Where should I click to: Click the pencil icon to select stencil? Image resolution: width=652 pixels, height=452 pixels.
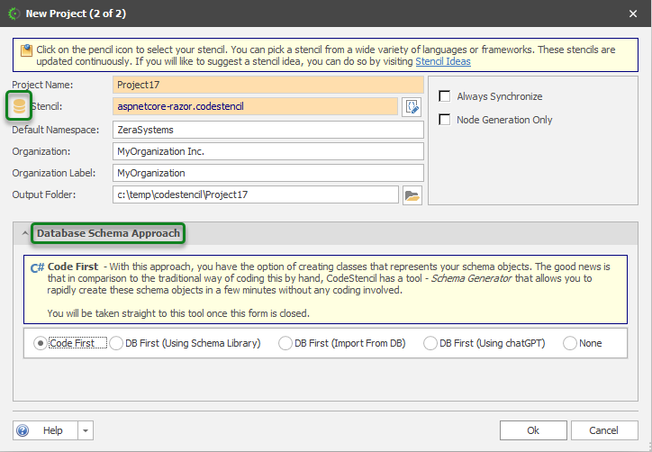[412, 107]
